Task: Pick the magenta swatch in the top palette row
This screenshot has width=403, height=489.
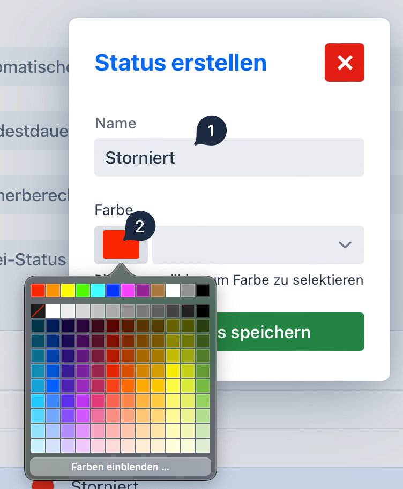Action: 128,290
